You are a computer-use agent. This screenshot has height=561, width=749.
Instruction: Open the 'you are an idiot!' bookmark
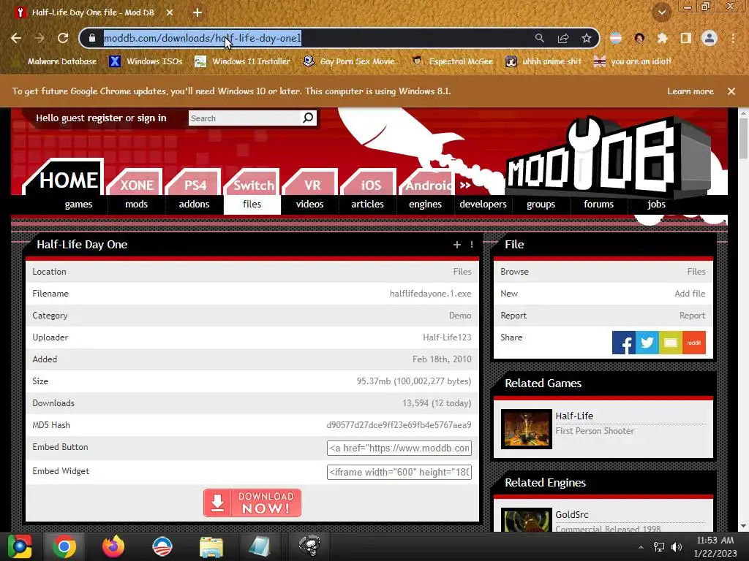click(633, 61)
